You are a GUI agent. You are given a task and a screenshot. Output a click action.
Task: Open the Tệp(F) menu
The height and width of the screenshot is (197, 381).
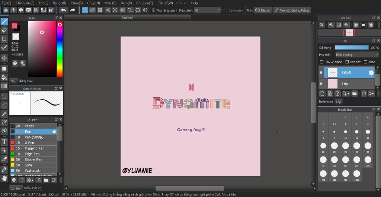(x=7, y=3)
